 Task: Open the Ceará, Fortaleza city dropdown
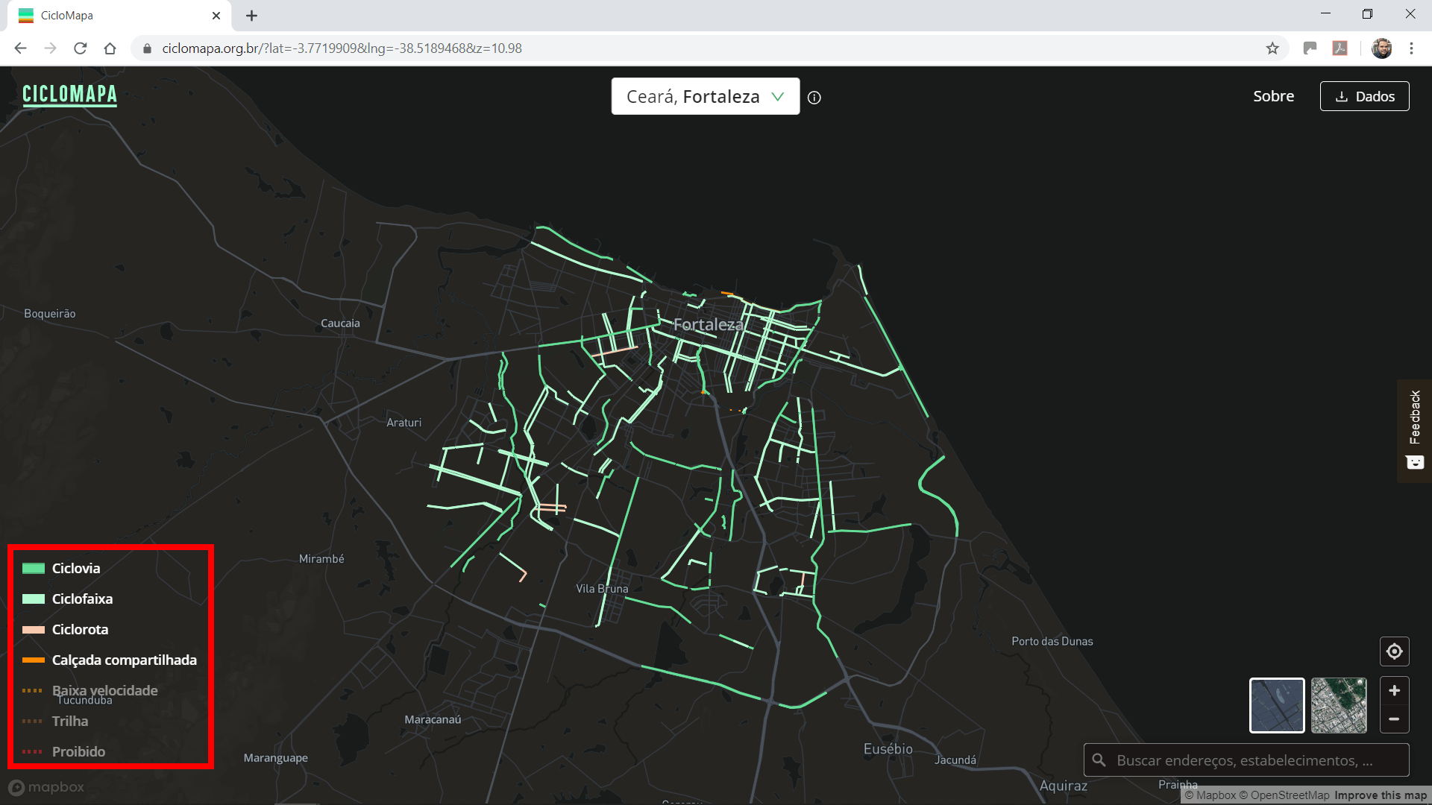tap(705, 97)
